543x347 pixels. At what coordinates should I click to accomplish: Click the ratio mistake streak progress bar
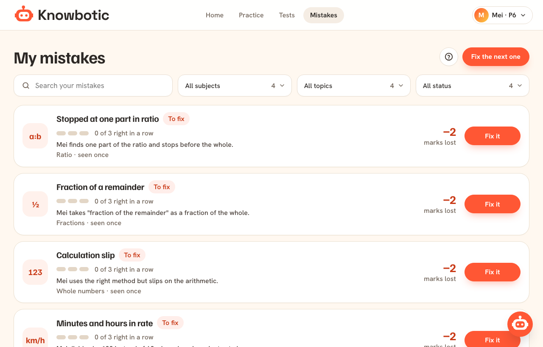click(x=73, y=133)
